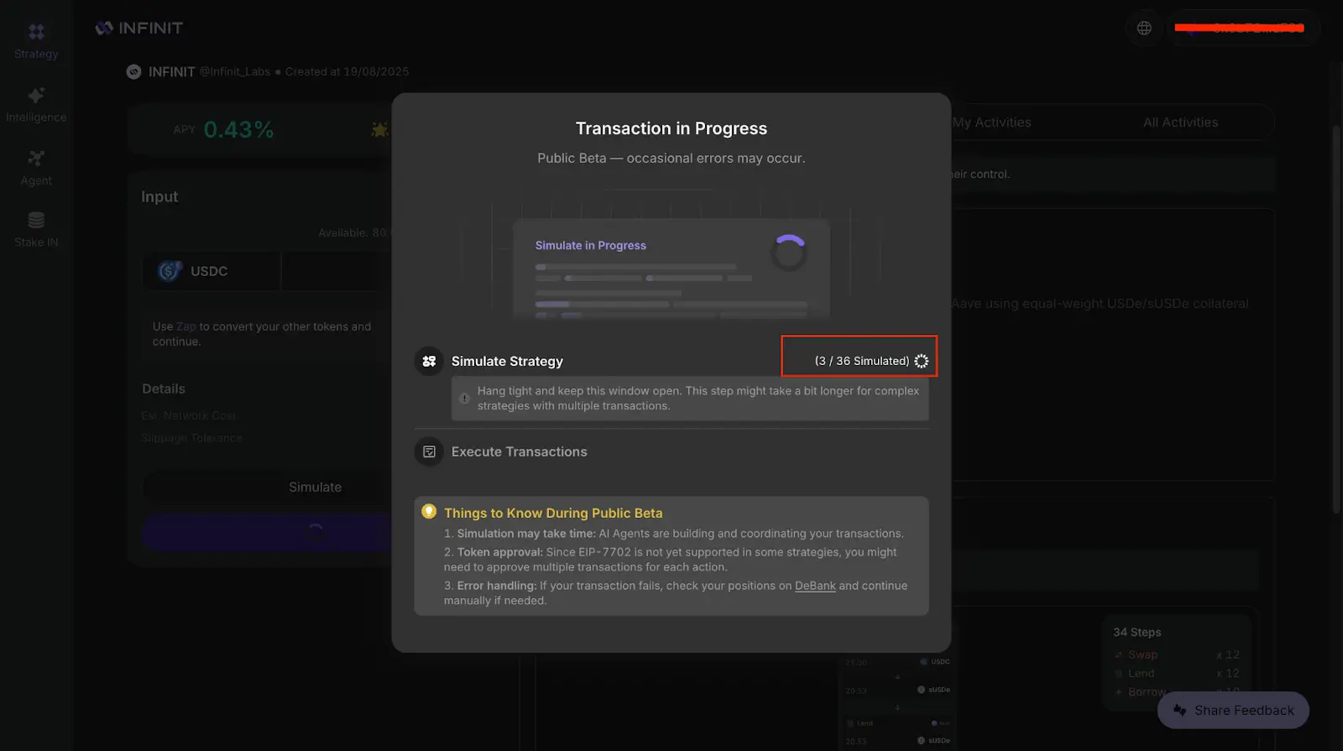Click the USDC amount input field
1343x751 pixels.
point(337,271)
